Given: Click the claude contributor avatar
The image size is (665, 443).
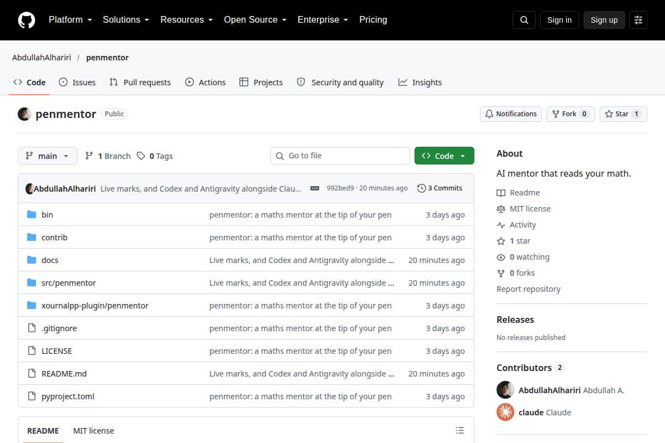Looking at the screenshot, I should (x=505, y=412).
